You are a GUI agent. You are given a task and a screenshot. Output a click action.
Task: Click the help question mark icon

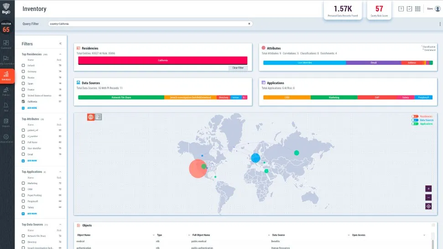coord(401,9)
